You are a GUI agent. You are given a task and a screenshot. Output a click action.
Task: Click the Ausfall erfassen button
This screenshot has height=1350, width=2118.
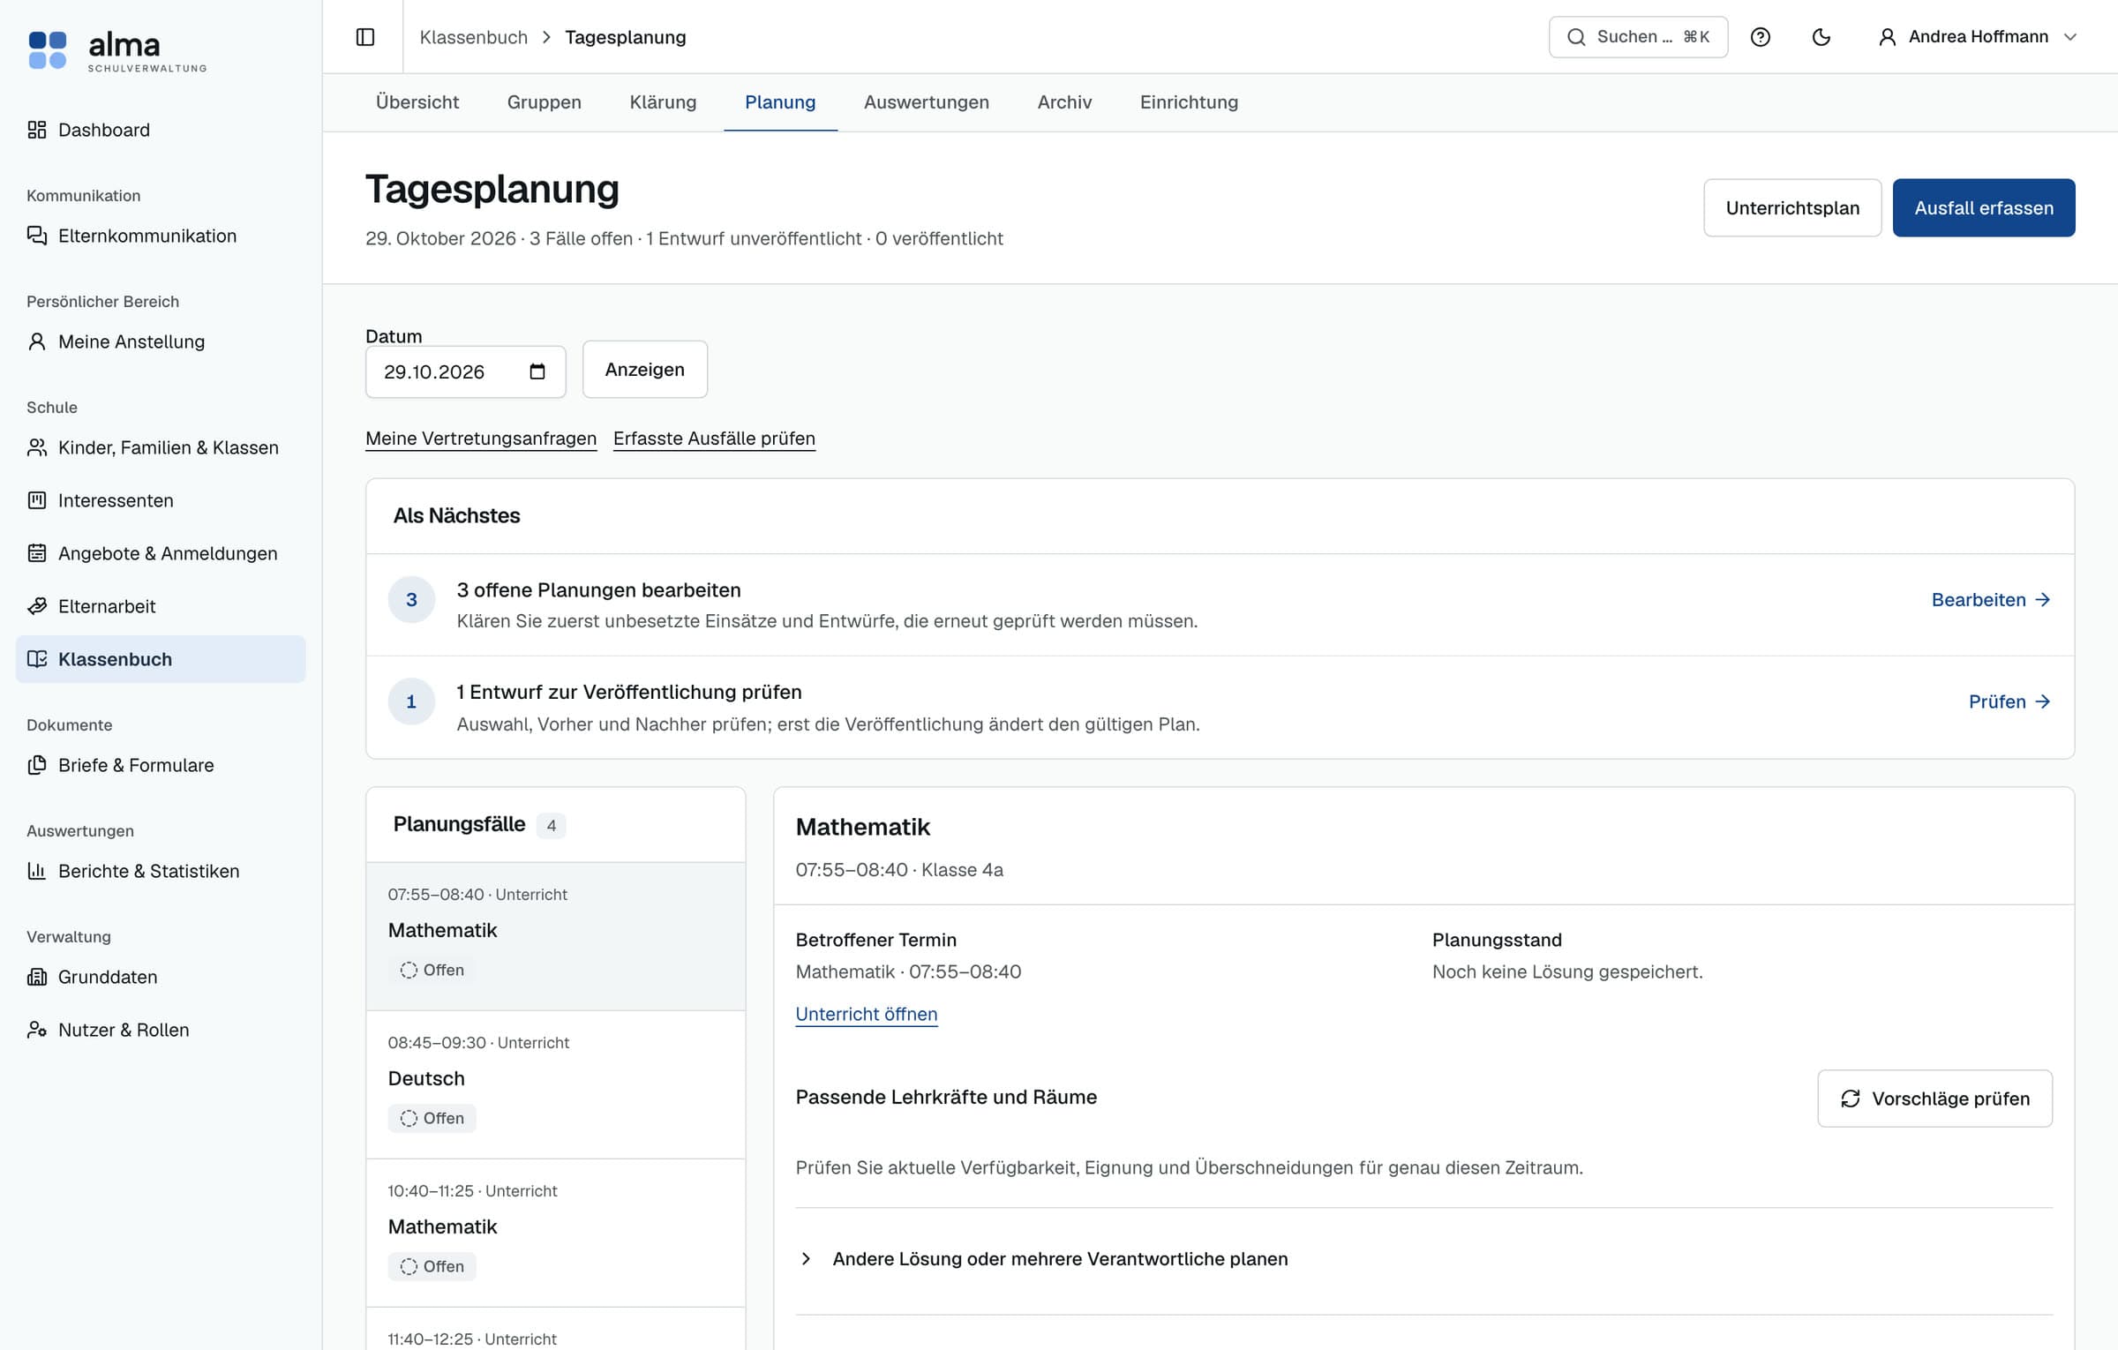click(x=1984, y=208)
